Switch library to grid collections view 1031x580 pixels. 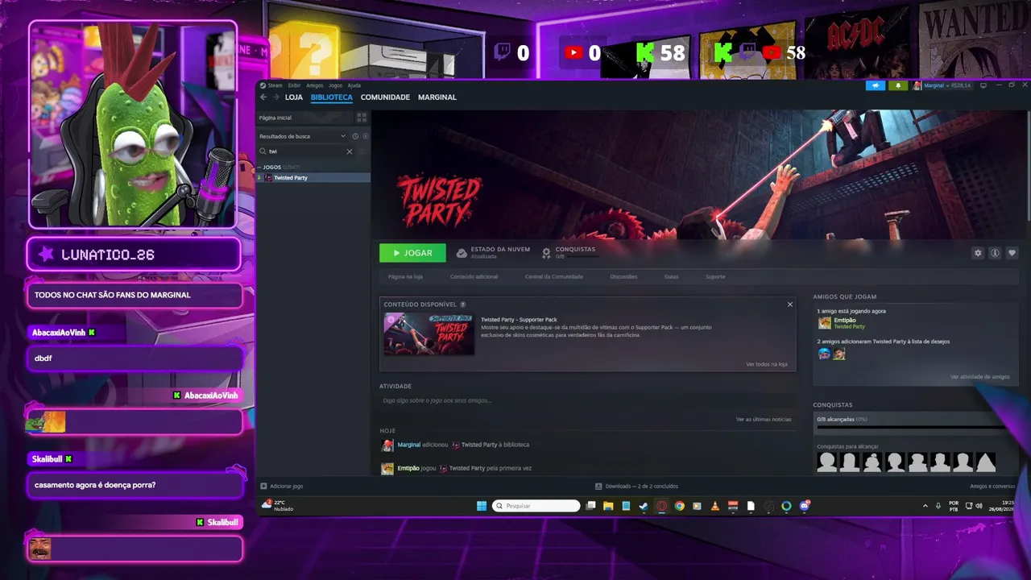click(362, 118)
